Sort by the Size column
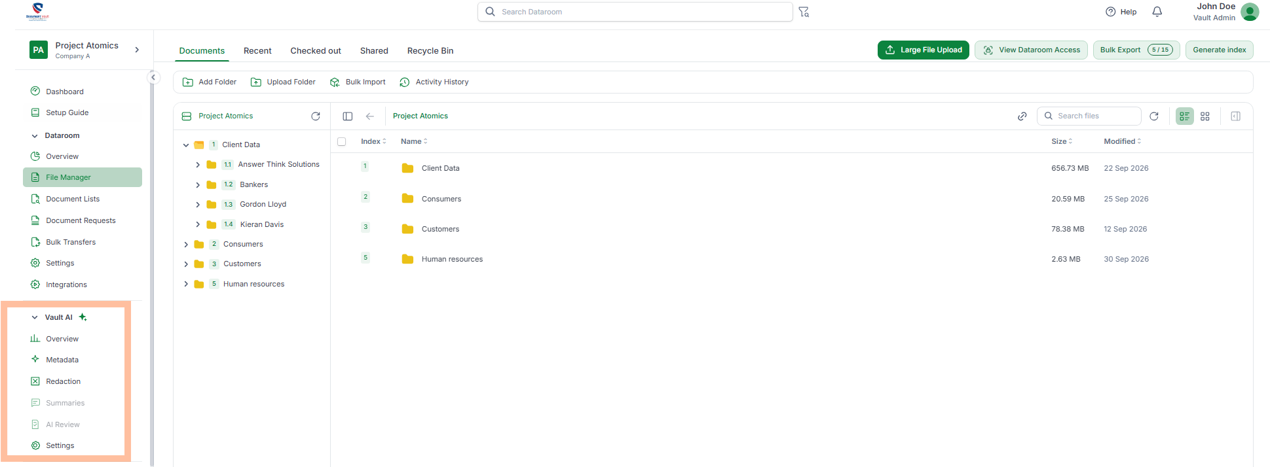 [x=1062, y=141]
